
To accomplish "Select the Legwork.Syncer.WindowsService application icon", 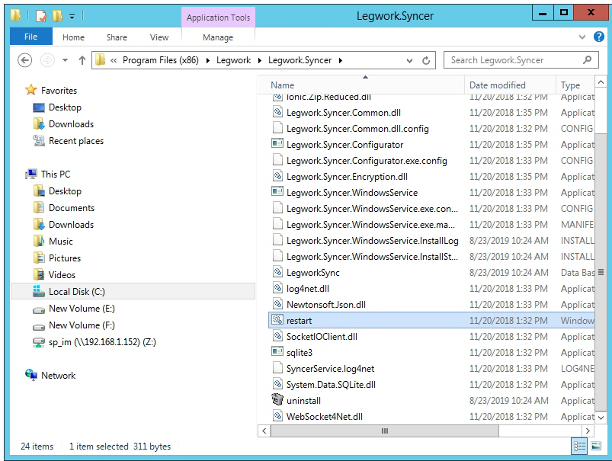I will tap(277, 192).
